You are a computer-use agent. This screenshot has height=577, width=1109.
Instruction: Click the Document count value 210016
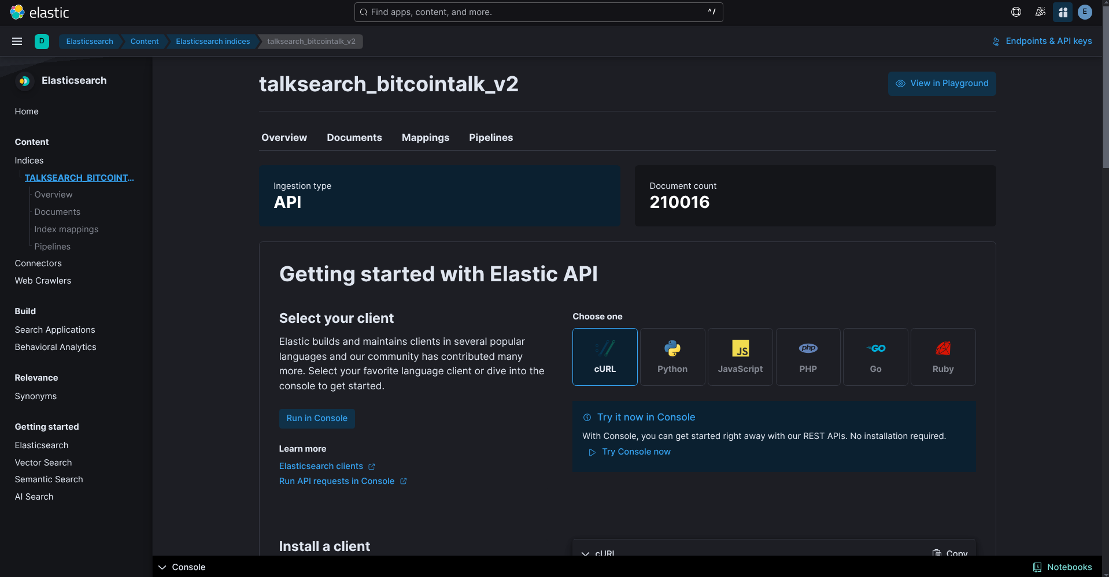point(679,202)
